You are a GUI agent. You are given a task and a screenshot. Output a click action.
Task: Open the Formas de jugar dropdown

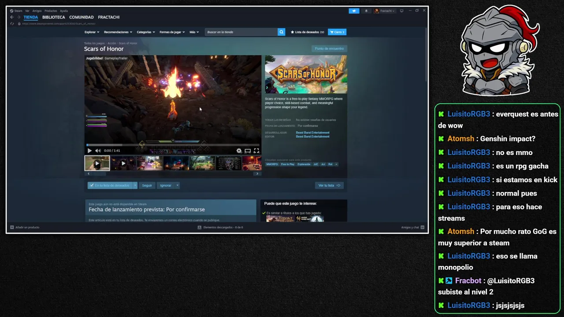point(172,32)
